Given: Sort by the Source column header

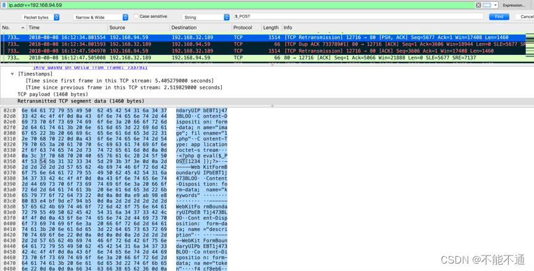Looking at the screenshot, I should pos(138,28).
